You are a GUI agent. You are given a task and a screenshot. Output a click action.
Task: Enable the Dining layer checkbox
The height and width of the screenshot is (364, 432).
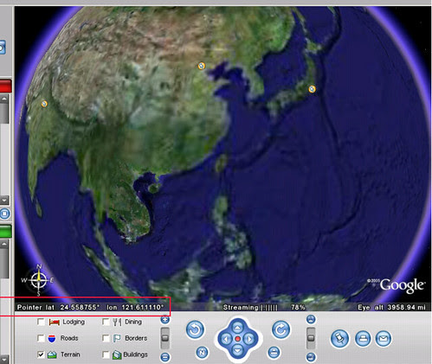106,322
